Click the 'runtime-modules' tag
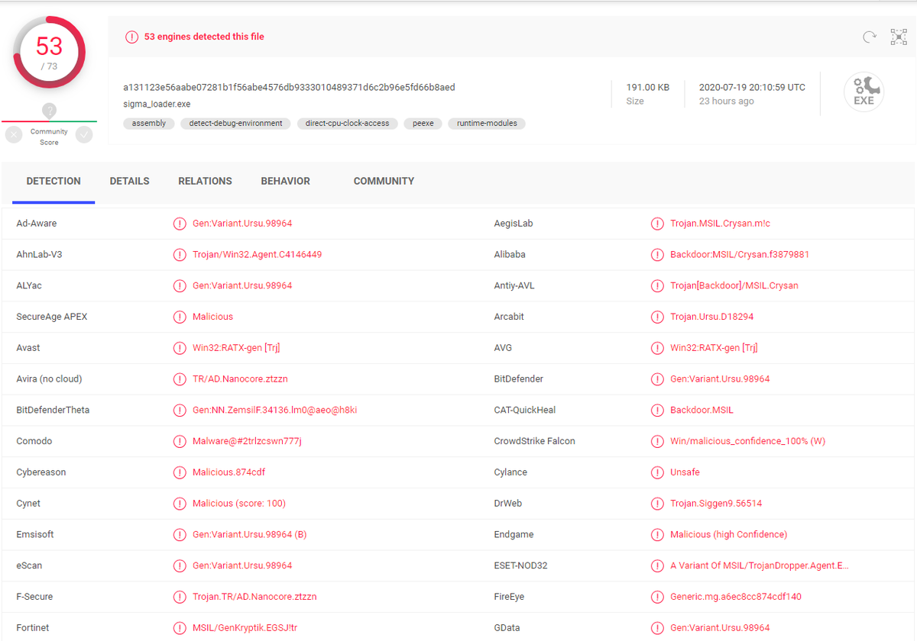This screenshot has height=641, width=917. coord(487,123)
